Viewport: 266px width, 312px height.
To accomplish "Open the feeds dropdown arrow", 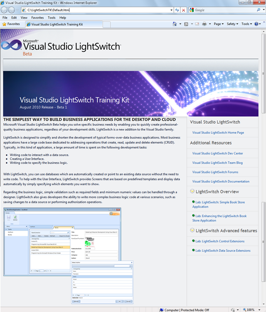I will 192,24.
